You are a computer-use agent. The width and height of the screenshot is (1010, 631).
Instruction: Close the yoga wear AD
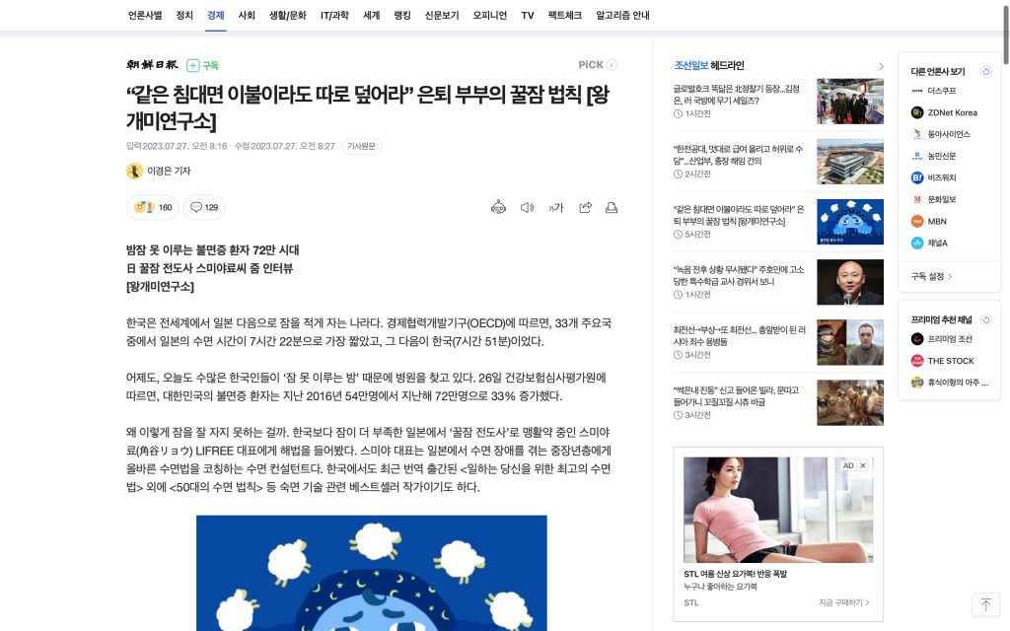(x=863, y=465)
